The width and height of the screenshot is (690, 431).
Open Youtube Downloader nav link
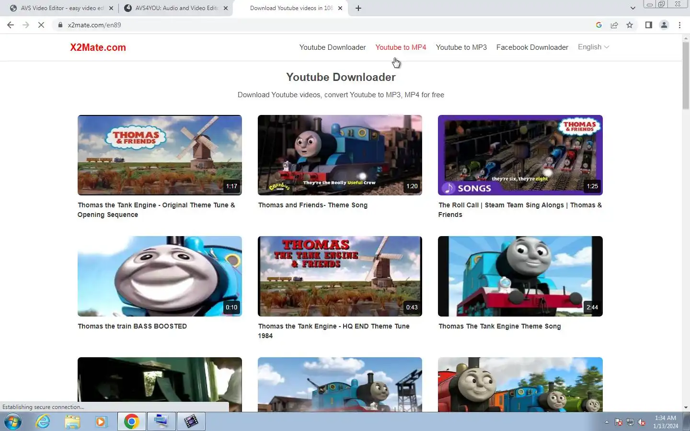click(333, 47)
